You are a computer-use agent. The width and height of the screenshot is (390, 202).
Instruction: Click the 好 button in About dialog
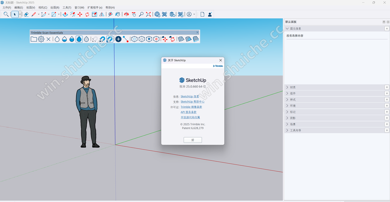(193, 140)
